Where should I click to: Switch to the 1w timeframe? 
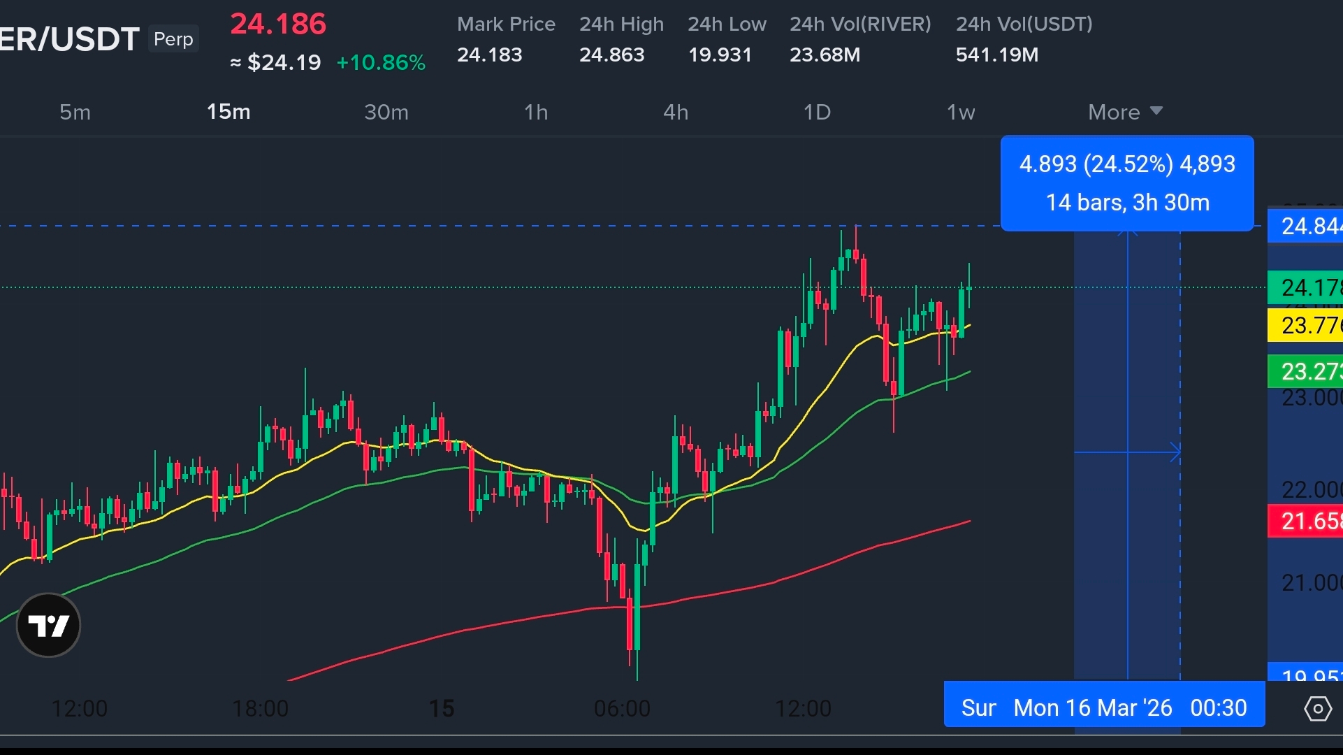960,112
